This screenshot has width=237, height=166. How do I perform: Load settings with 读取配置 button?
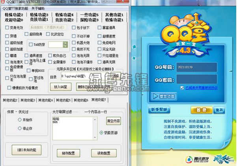[x=104, y=153]
